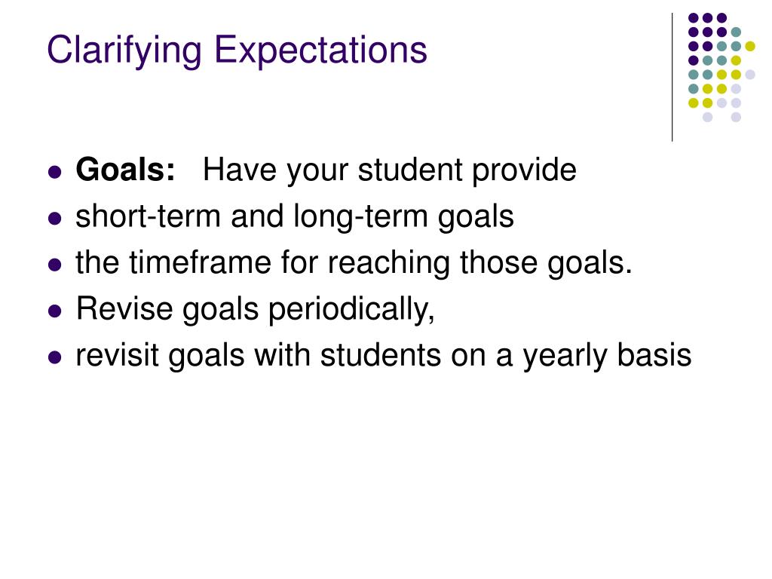Click the bottom-right pale lavender dot
The width and height of the screenshot is (772, 579).
[736, 117]
